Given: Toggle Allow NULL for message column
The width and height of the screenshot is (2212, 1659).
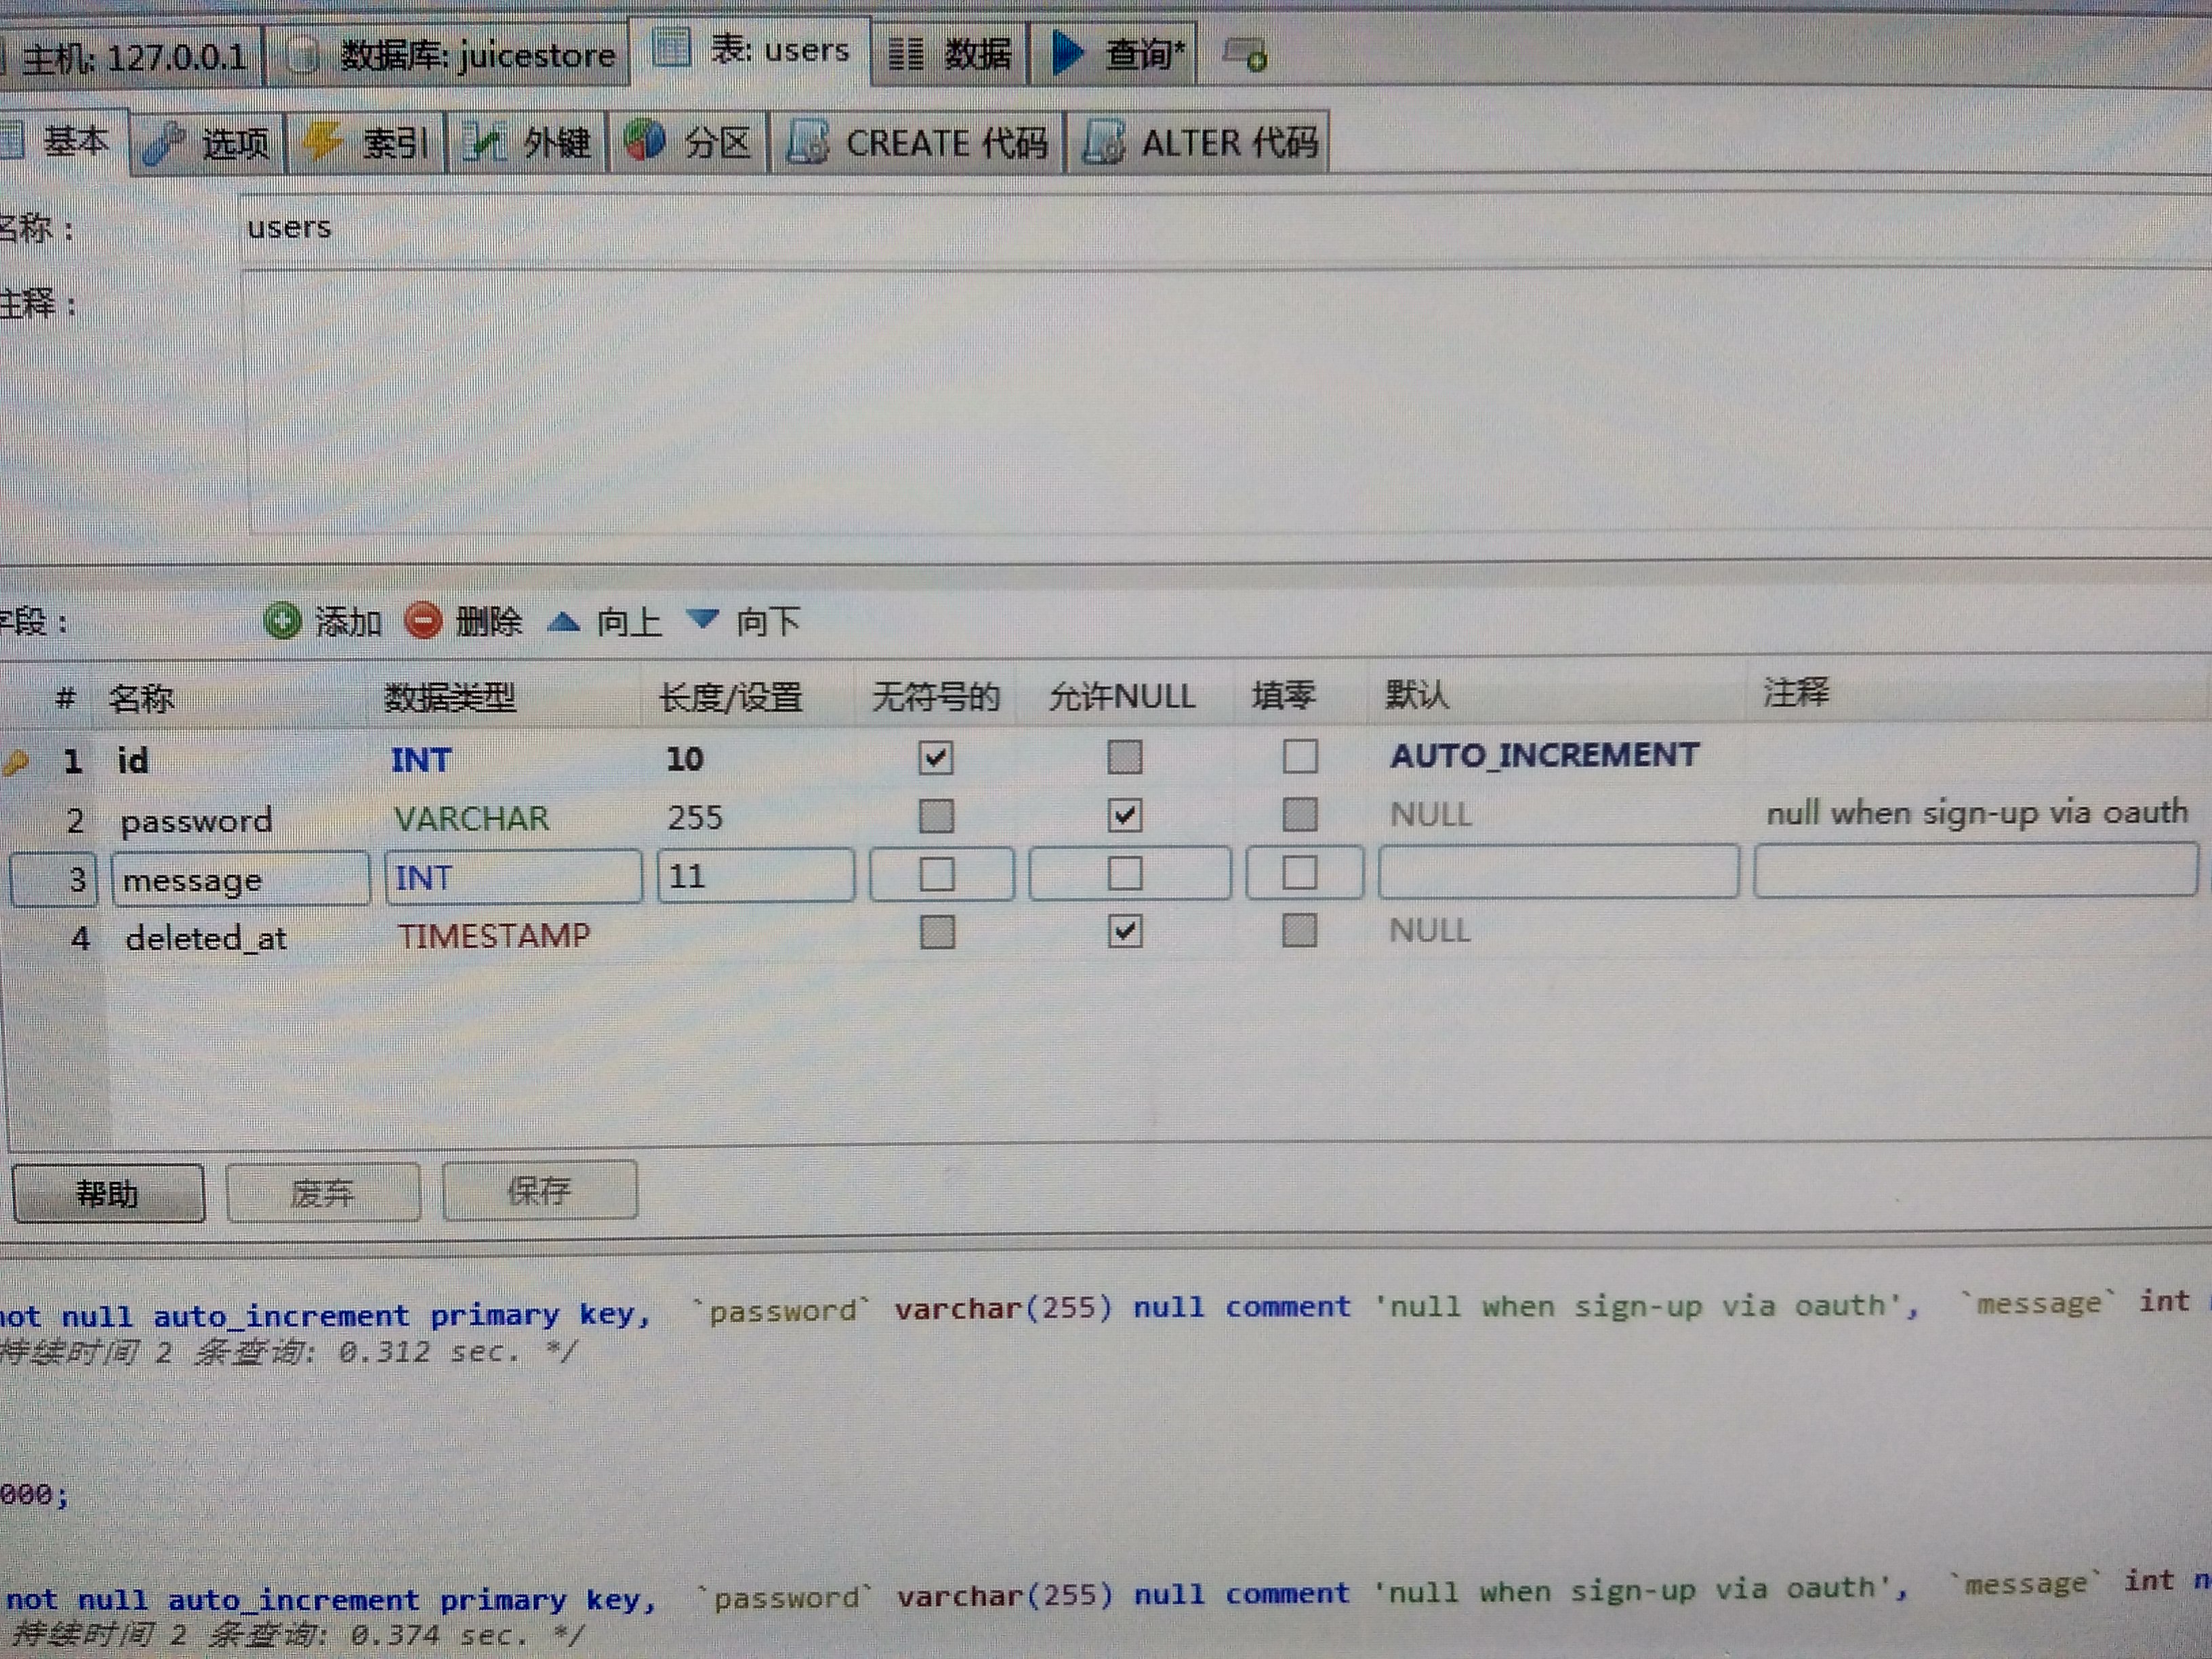Looking at the screenshot, I should 1125,874.
